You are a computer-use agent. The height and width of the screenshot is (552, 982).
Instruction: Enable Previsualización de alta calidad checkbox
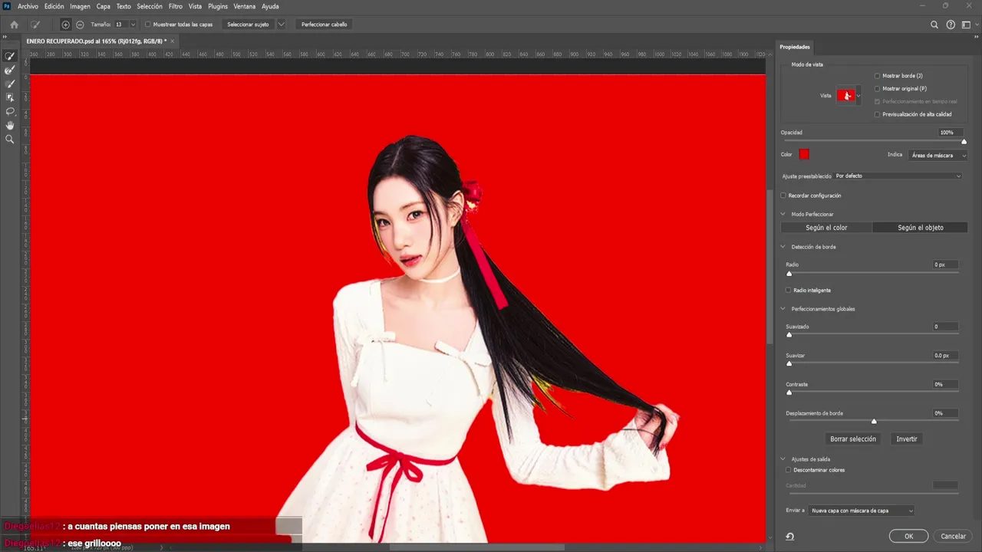(x=877, y=114)
